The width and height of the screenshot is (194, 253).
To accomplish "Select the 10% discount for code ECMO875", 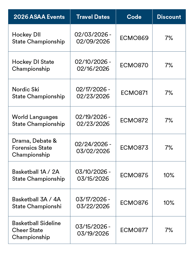I will (x=169, y=175).
